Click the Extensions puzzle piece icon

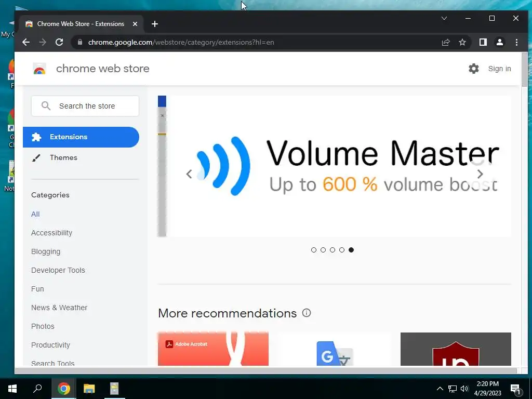[36, 137]
